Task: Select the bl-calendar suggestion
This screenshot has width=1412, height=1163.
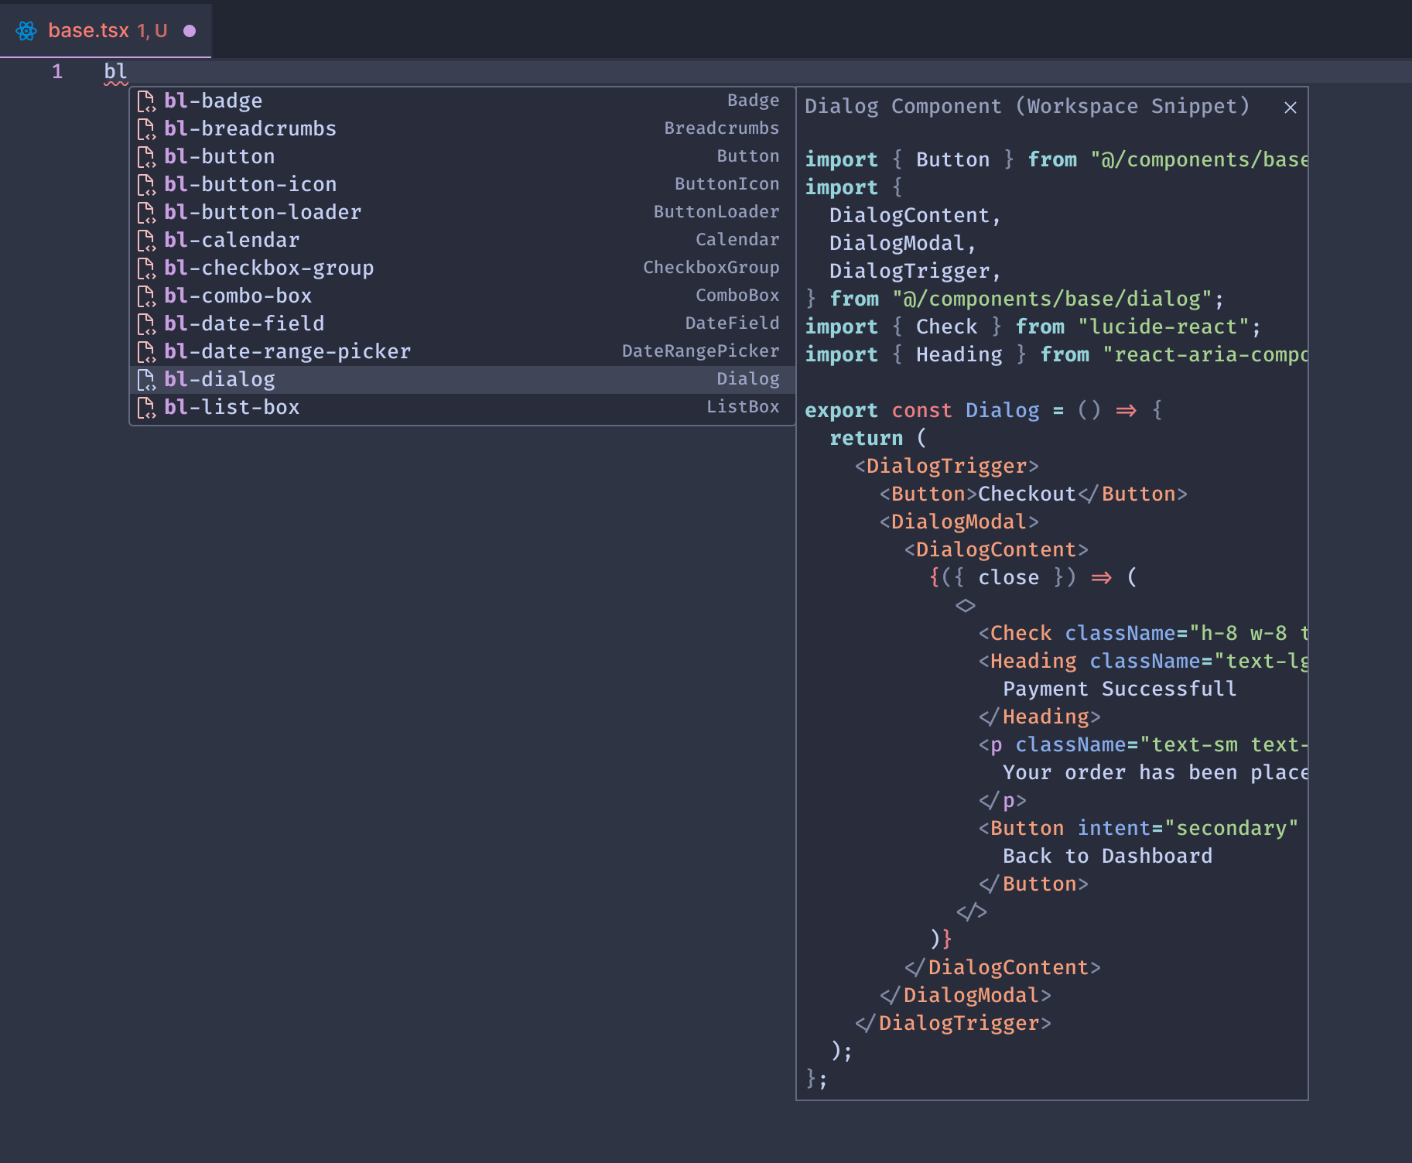Action: pyautogui.click(x=462, y=240)
